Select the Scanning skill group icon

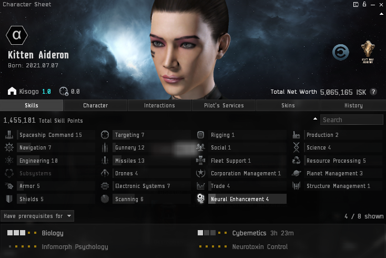(105, 199)
